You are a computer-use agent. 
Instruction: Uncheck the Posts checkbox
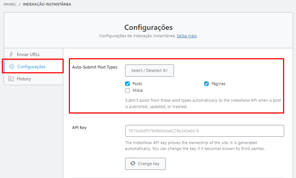[x=128, y=84]
